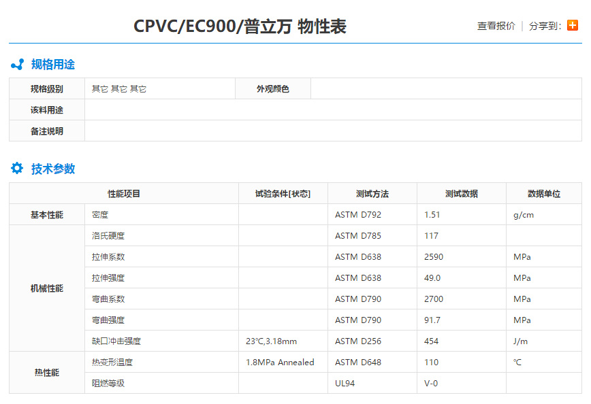Click the gear icon beside 技术参数
This screenshot has height=404, width=591.
point(17,169)
